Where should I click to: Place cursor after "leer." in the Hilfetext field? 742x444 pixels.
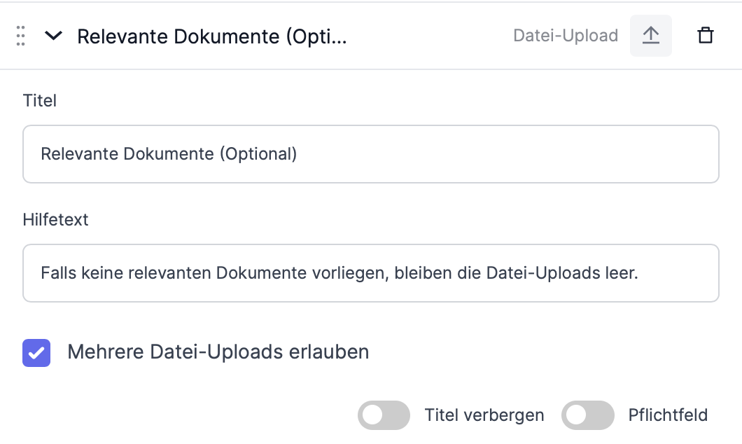[639, 273]
